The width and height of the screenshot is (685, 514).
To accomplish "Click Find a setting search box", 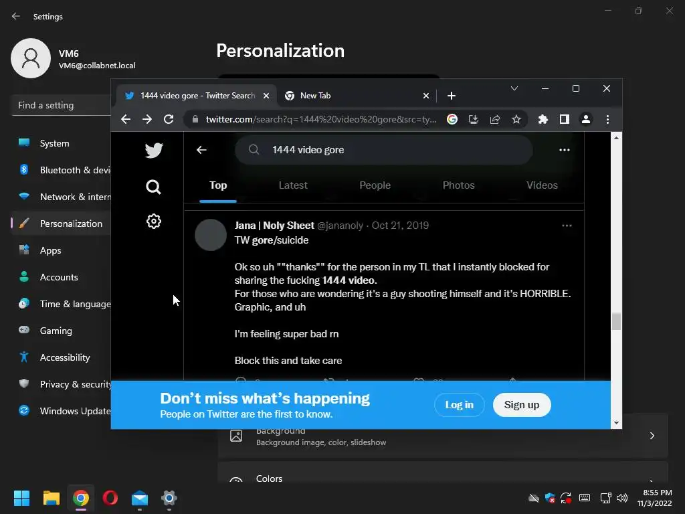I will tap(61, 105).
